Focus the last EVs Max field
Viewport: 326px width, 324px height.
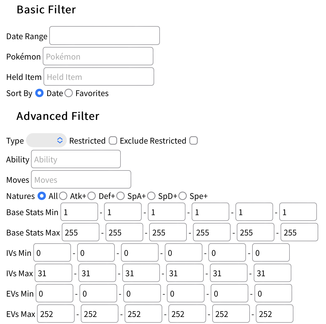pyautogui.click(x=274, y=314)
